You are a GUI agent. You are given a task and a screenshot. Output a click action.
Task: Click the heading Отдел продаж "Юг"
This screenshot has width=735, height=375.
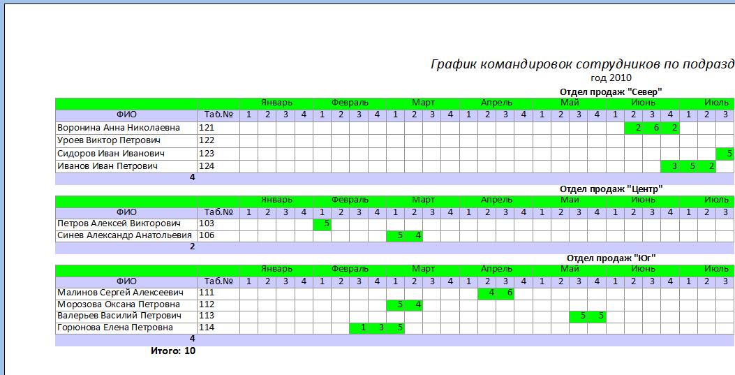[x=611, y=258]
